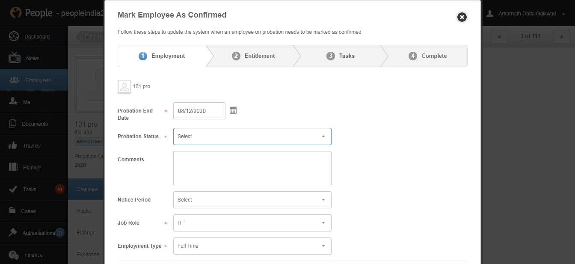
Task: Click the Dashboard gauge icon in sidebar
Action: pos(14,36)
